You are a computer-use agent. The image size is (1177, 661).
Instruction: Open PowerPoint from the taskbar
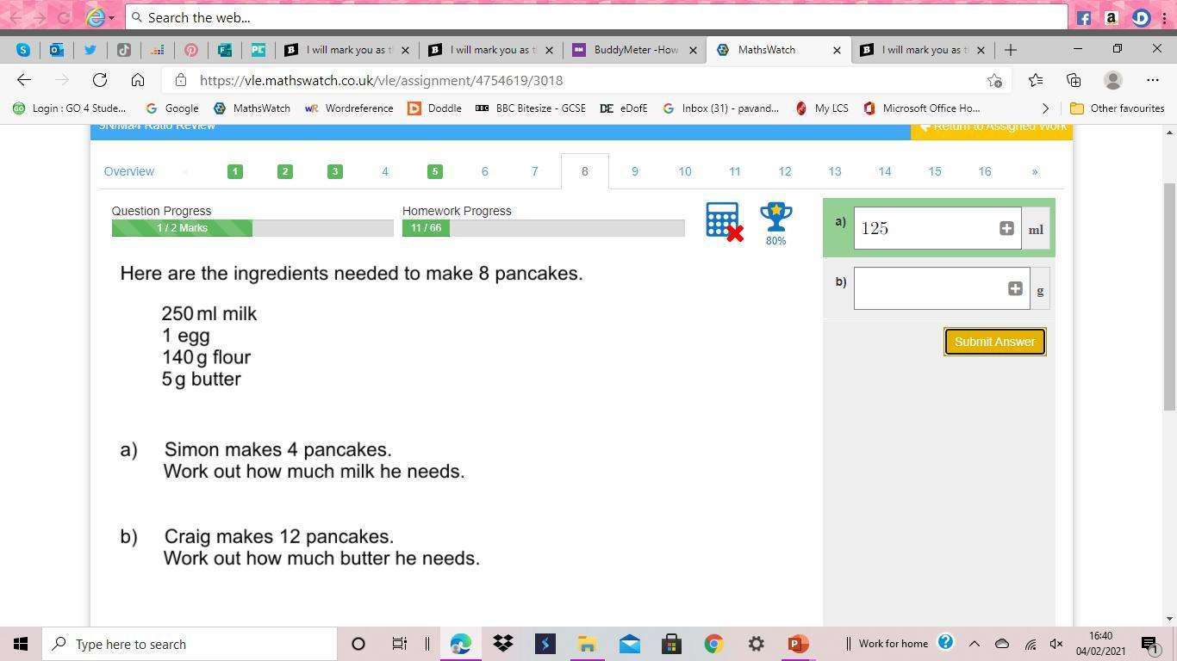[798, 644]
